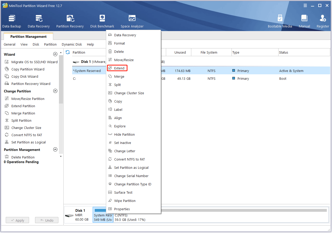Choose Extend from the context menu
332x233 pixels.
click(x=133, y=68)
